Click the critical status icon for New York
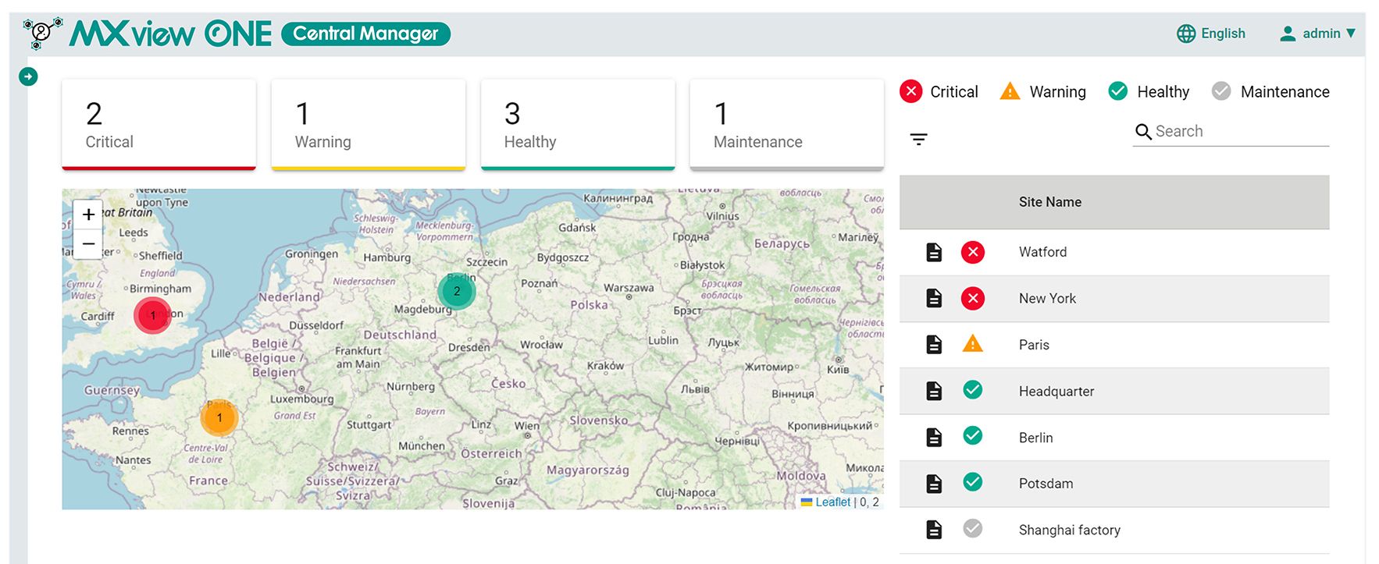This screenshot has width=1379, height=564. [x=973, y=298]
